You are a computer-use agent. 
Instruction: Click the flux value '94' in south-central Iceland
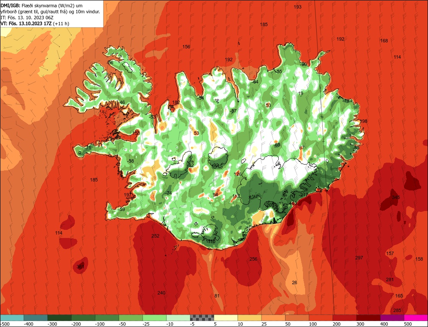pyautogui.click(x=215, y=195)
